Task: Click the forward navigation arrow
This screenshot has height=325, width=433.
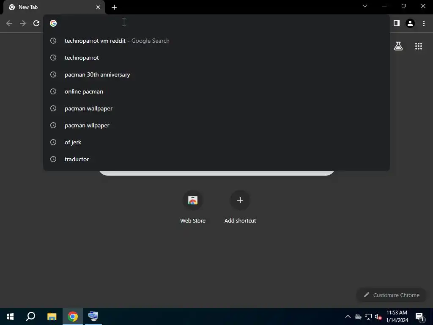Action: click(x=23, y=23)
